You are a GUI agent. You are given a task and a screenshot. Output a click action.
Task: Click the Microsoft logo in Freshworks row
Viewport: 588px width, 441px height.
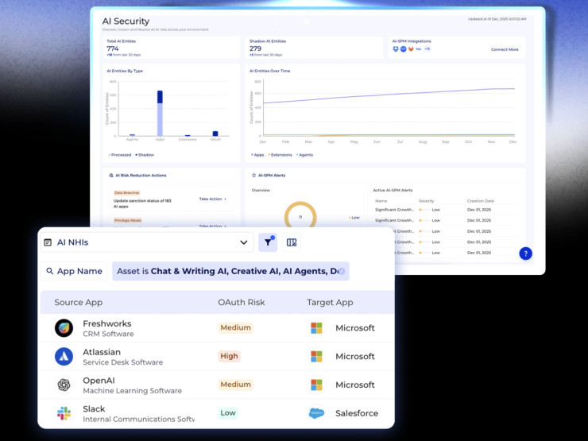[316, 327]
